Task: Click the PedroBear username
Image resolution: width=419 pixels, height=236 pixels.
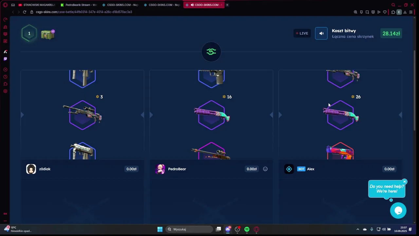Action: [177, 169]
